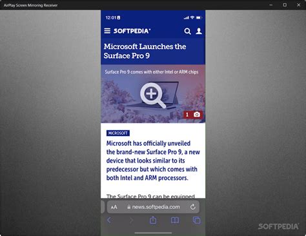Tap the 12:01 clock in status bar
Viewport: 306px width, 236px height.
click(111, 17)
